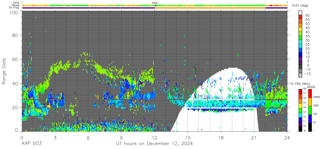Pick the red 17–18 MHz TX FRQ swatch
The image size is (323, 149).
300,91
